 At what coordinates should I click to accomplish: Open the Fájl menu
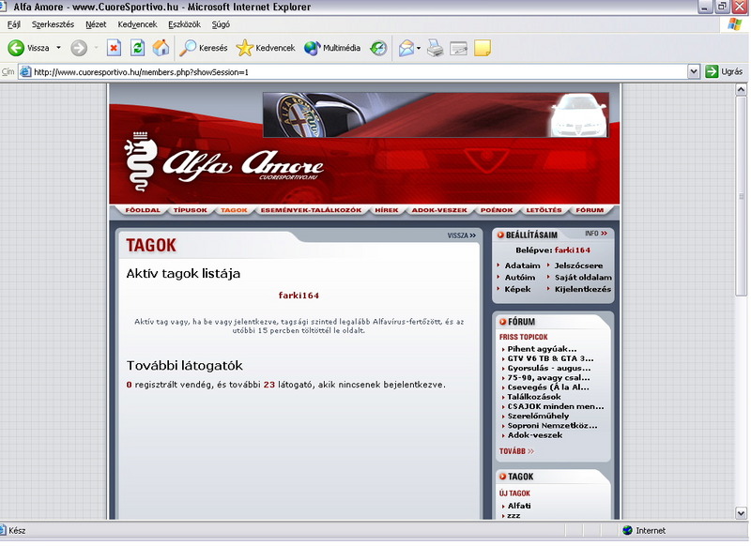14,24
